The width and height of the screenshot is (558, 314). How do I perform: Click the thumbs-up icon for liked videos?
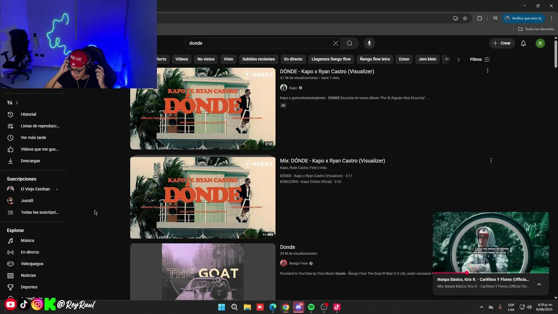[10, 149]
